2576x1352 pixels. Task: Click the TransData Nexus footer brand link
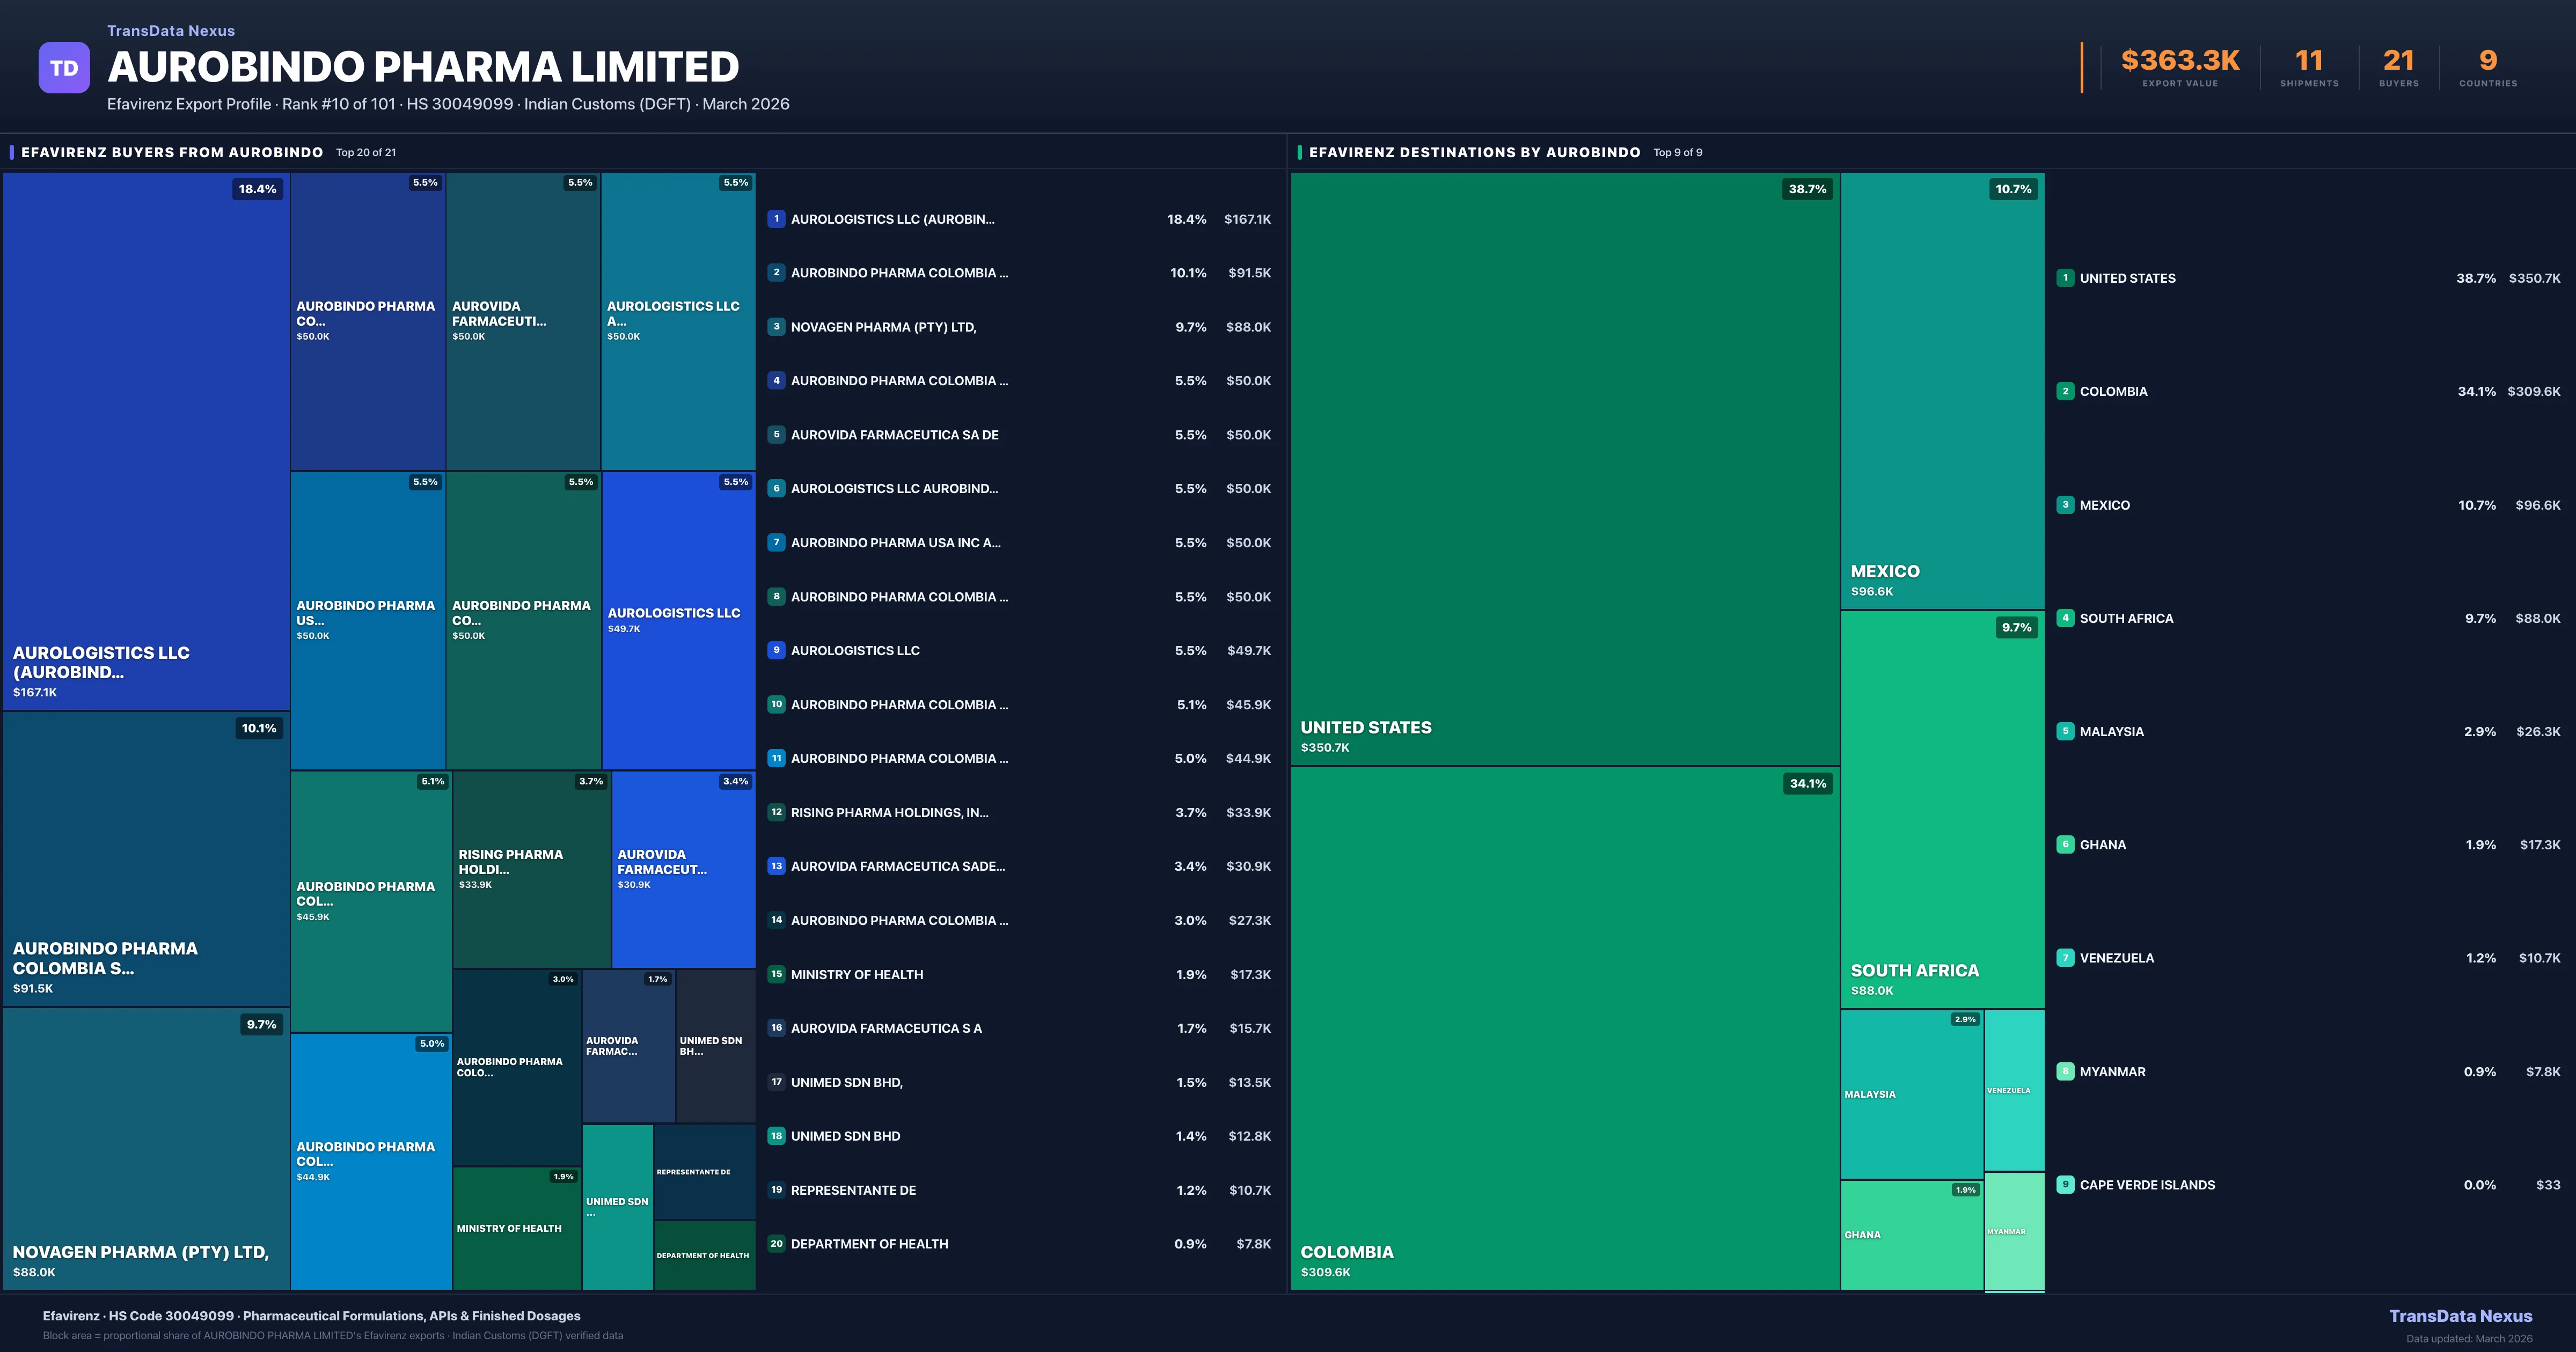(x=2460, y=1316)
